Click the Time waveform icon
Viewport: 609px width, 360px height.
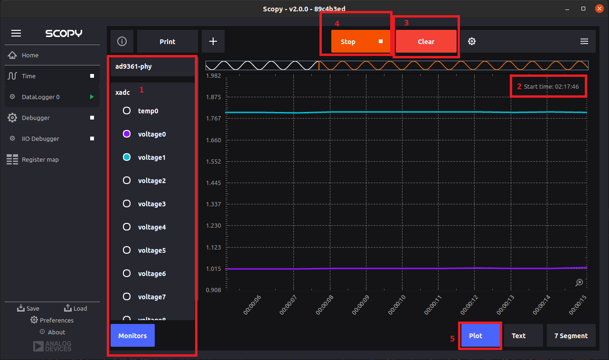point(12,76)
